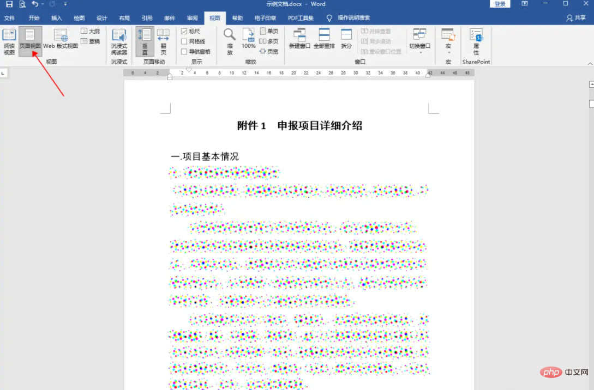The width and height of the screenshot is (594, 390).
Task: Switch to the Insert (插入) tab
Action: pos(56,18)
